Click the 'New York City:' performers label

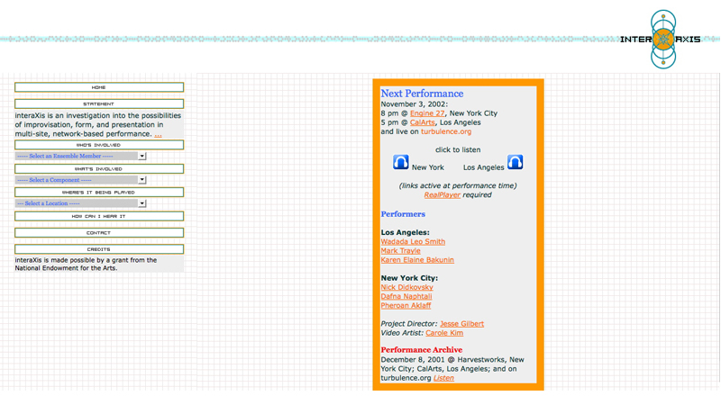(x=409, y=278)
